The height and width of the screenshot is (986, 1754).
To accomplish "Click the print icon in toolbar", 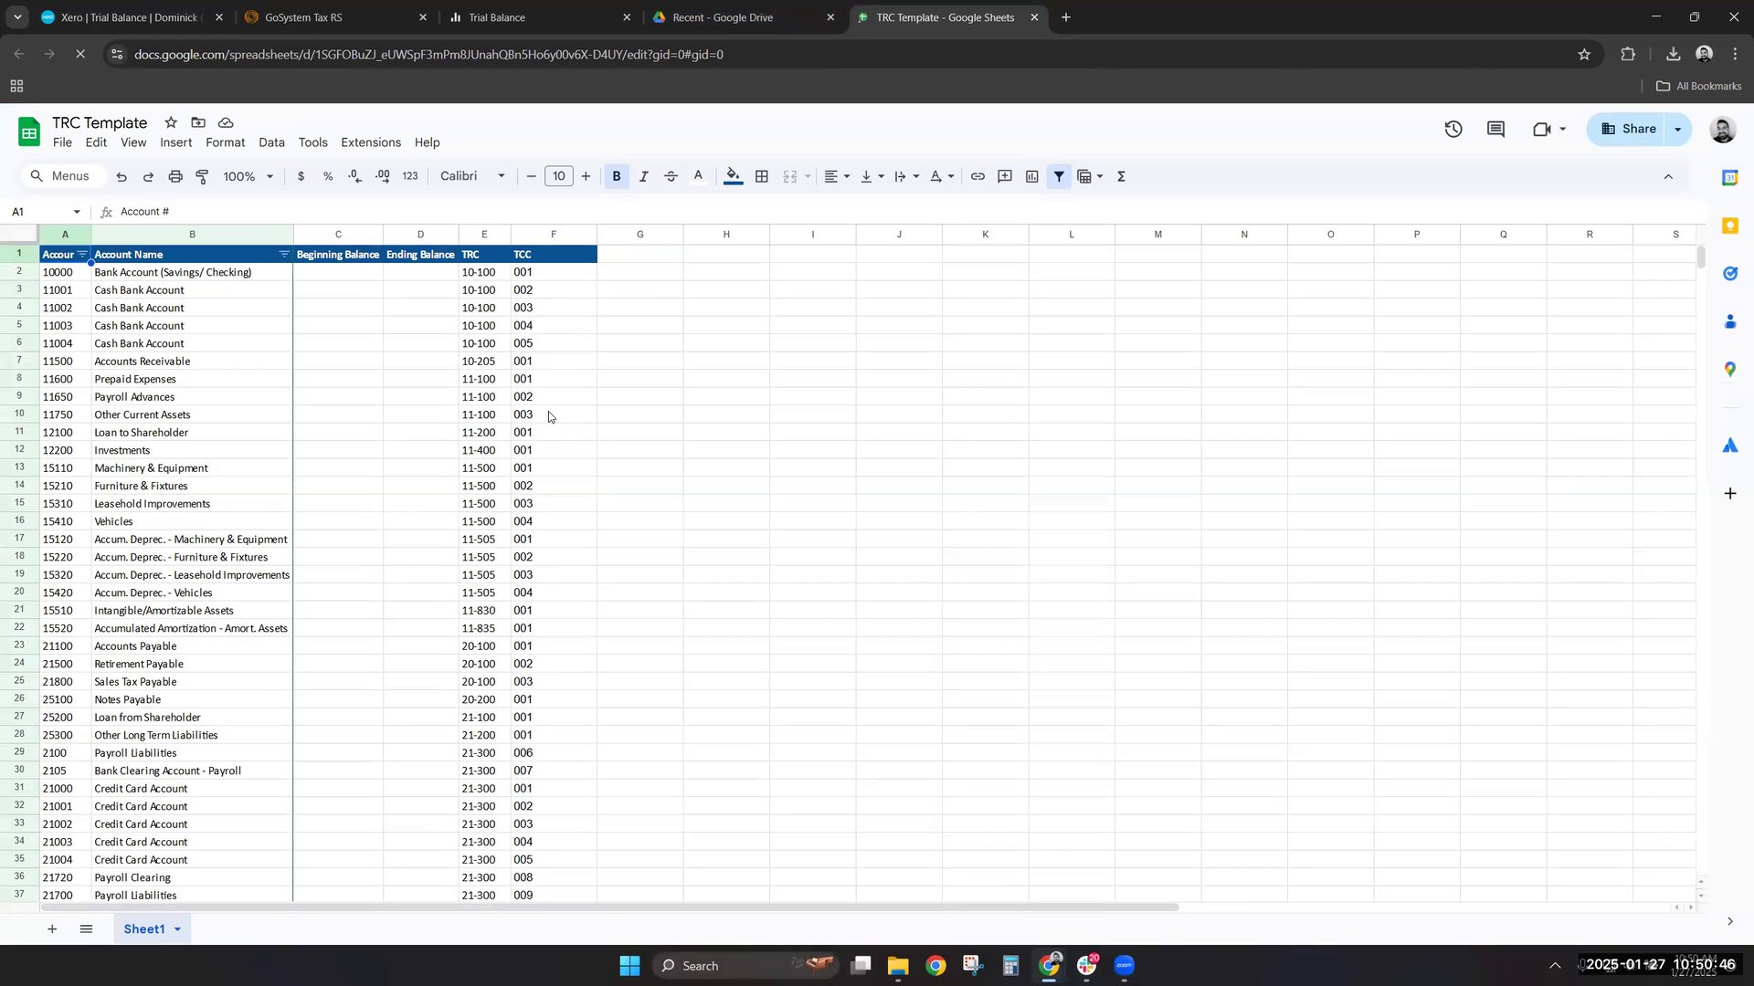I will tap(175, 176).
